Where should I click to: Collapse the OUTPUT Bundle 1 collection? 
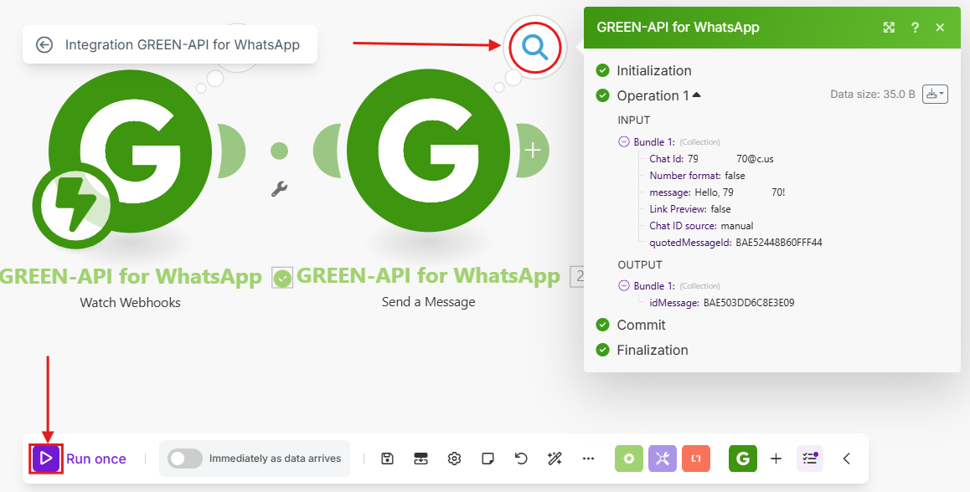tap(624, 286)
